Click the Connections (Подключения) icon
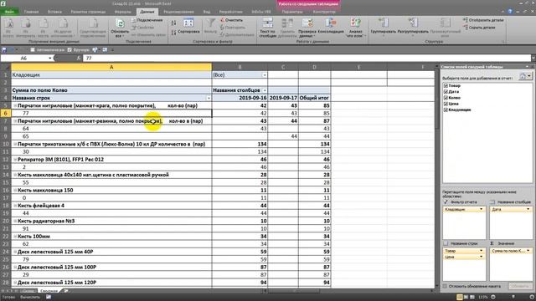This screenshot has height=301, width=536. tap(134, 20)
